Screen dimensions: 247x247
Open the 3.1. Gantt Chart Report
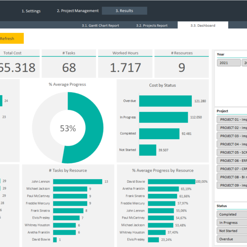tap(100, 26)
